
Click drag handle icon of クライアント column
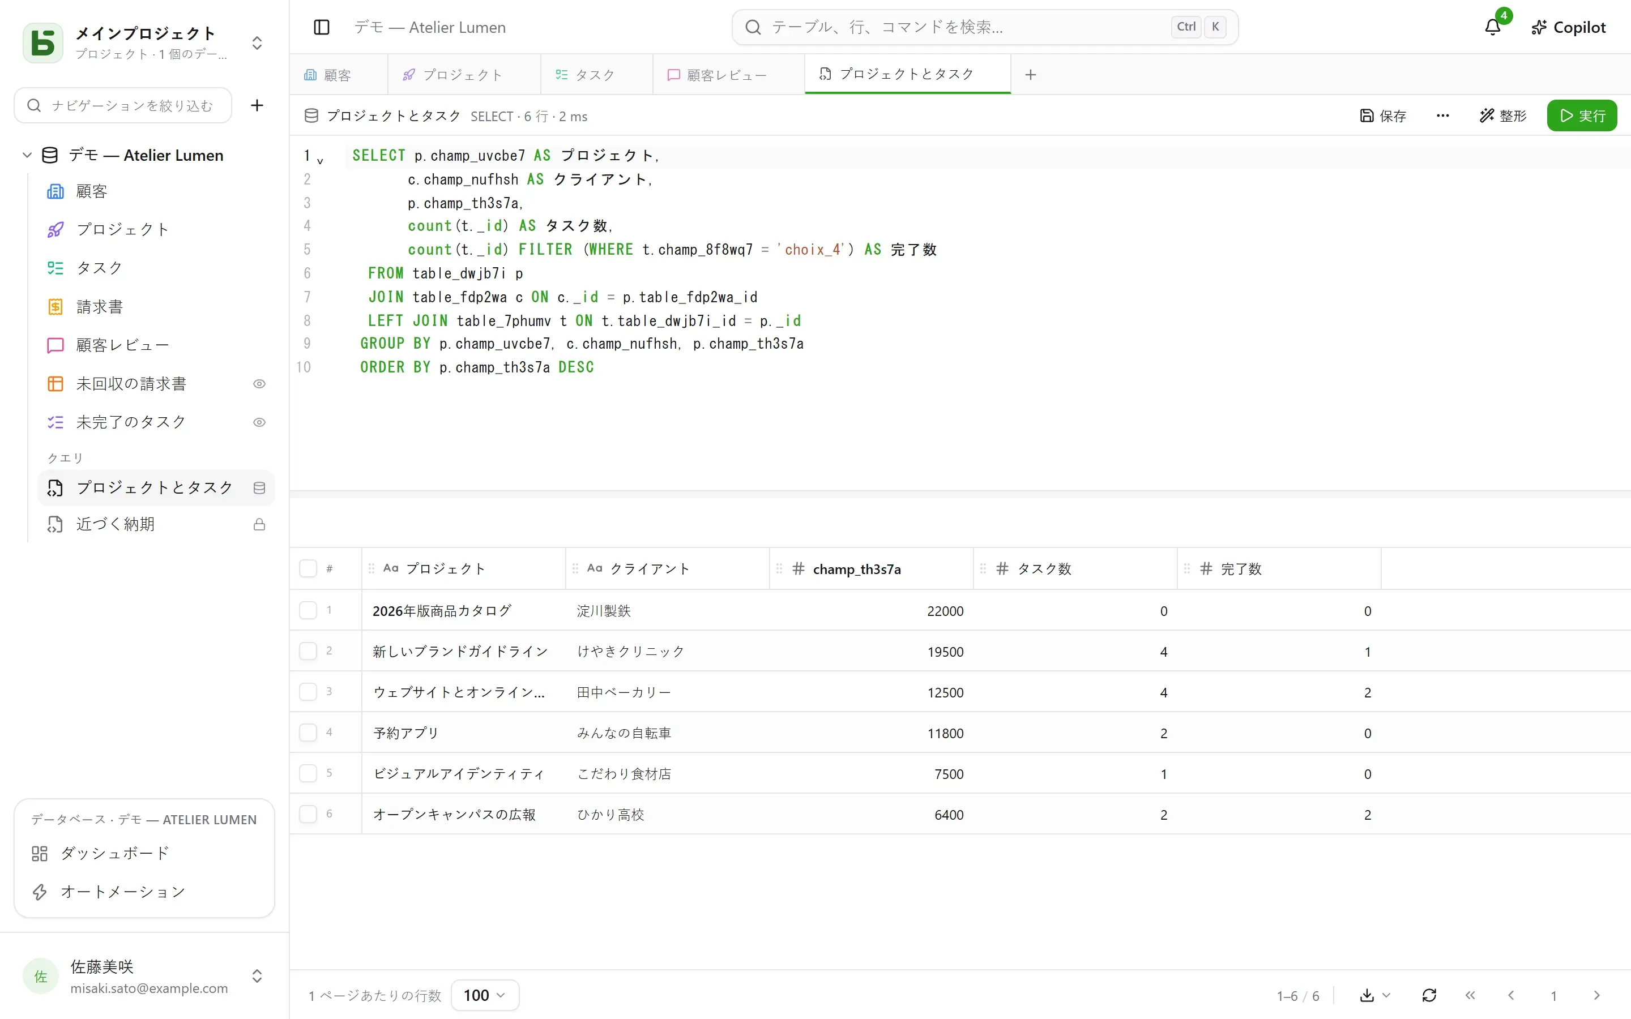pyautogui.click(x=575, y=569)
